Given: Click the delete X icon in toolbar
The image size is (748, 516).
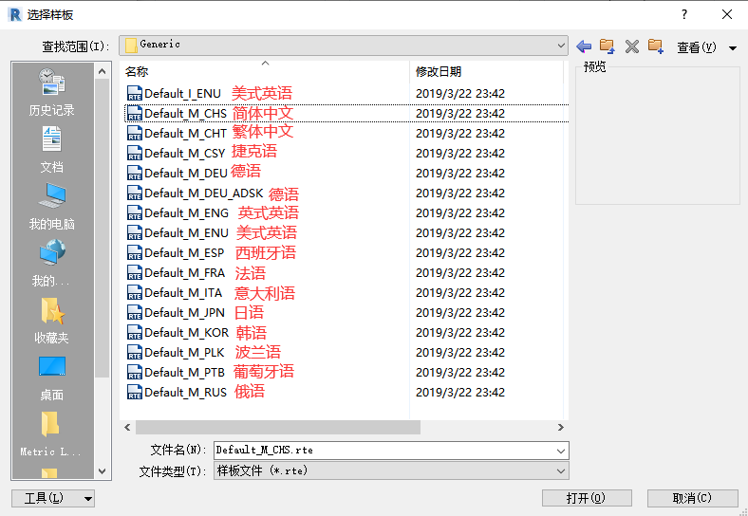Looking at the screenshot, I should coord(631,46).
